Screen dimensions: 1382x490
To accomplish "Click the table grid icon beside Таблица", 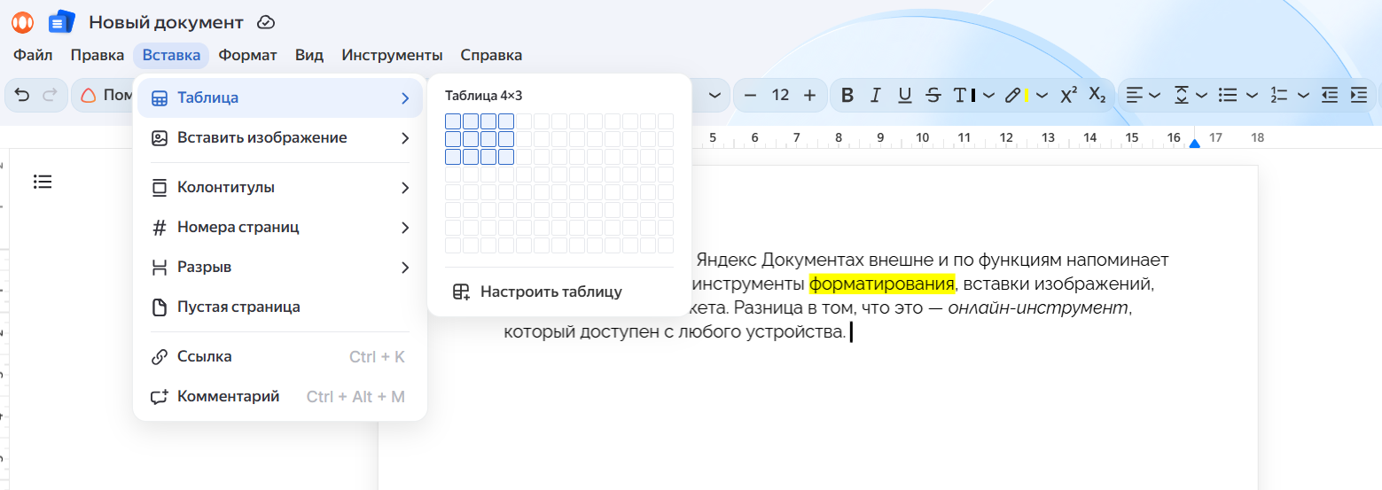I will (160, 97).
